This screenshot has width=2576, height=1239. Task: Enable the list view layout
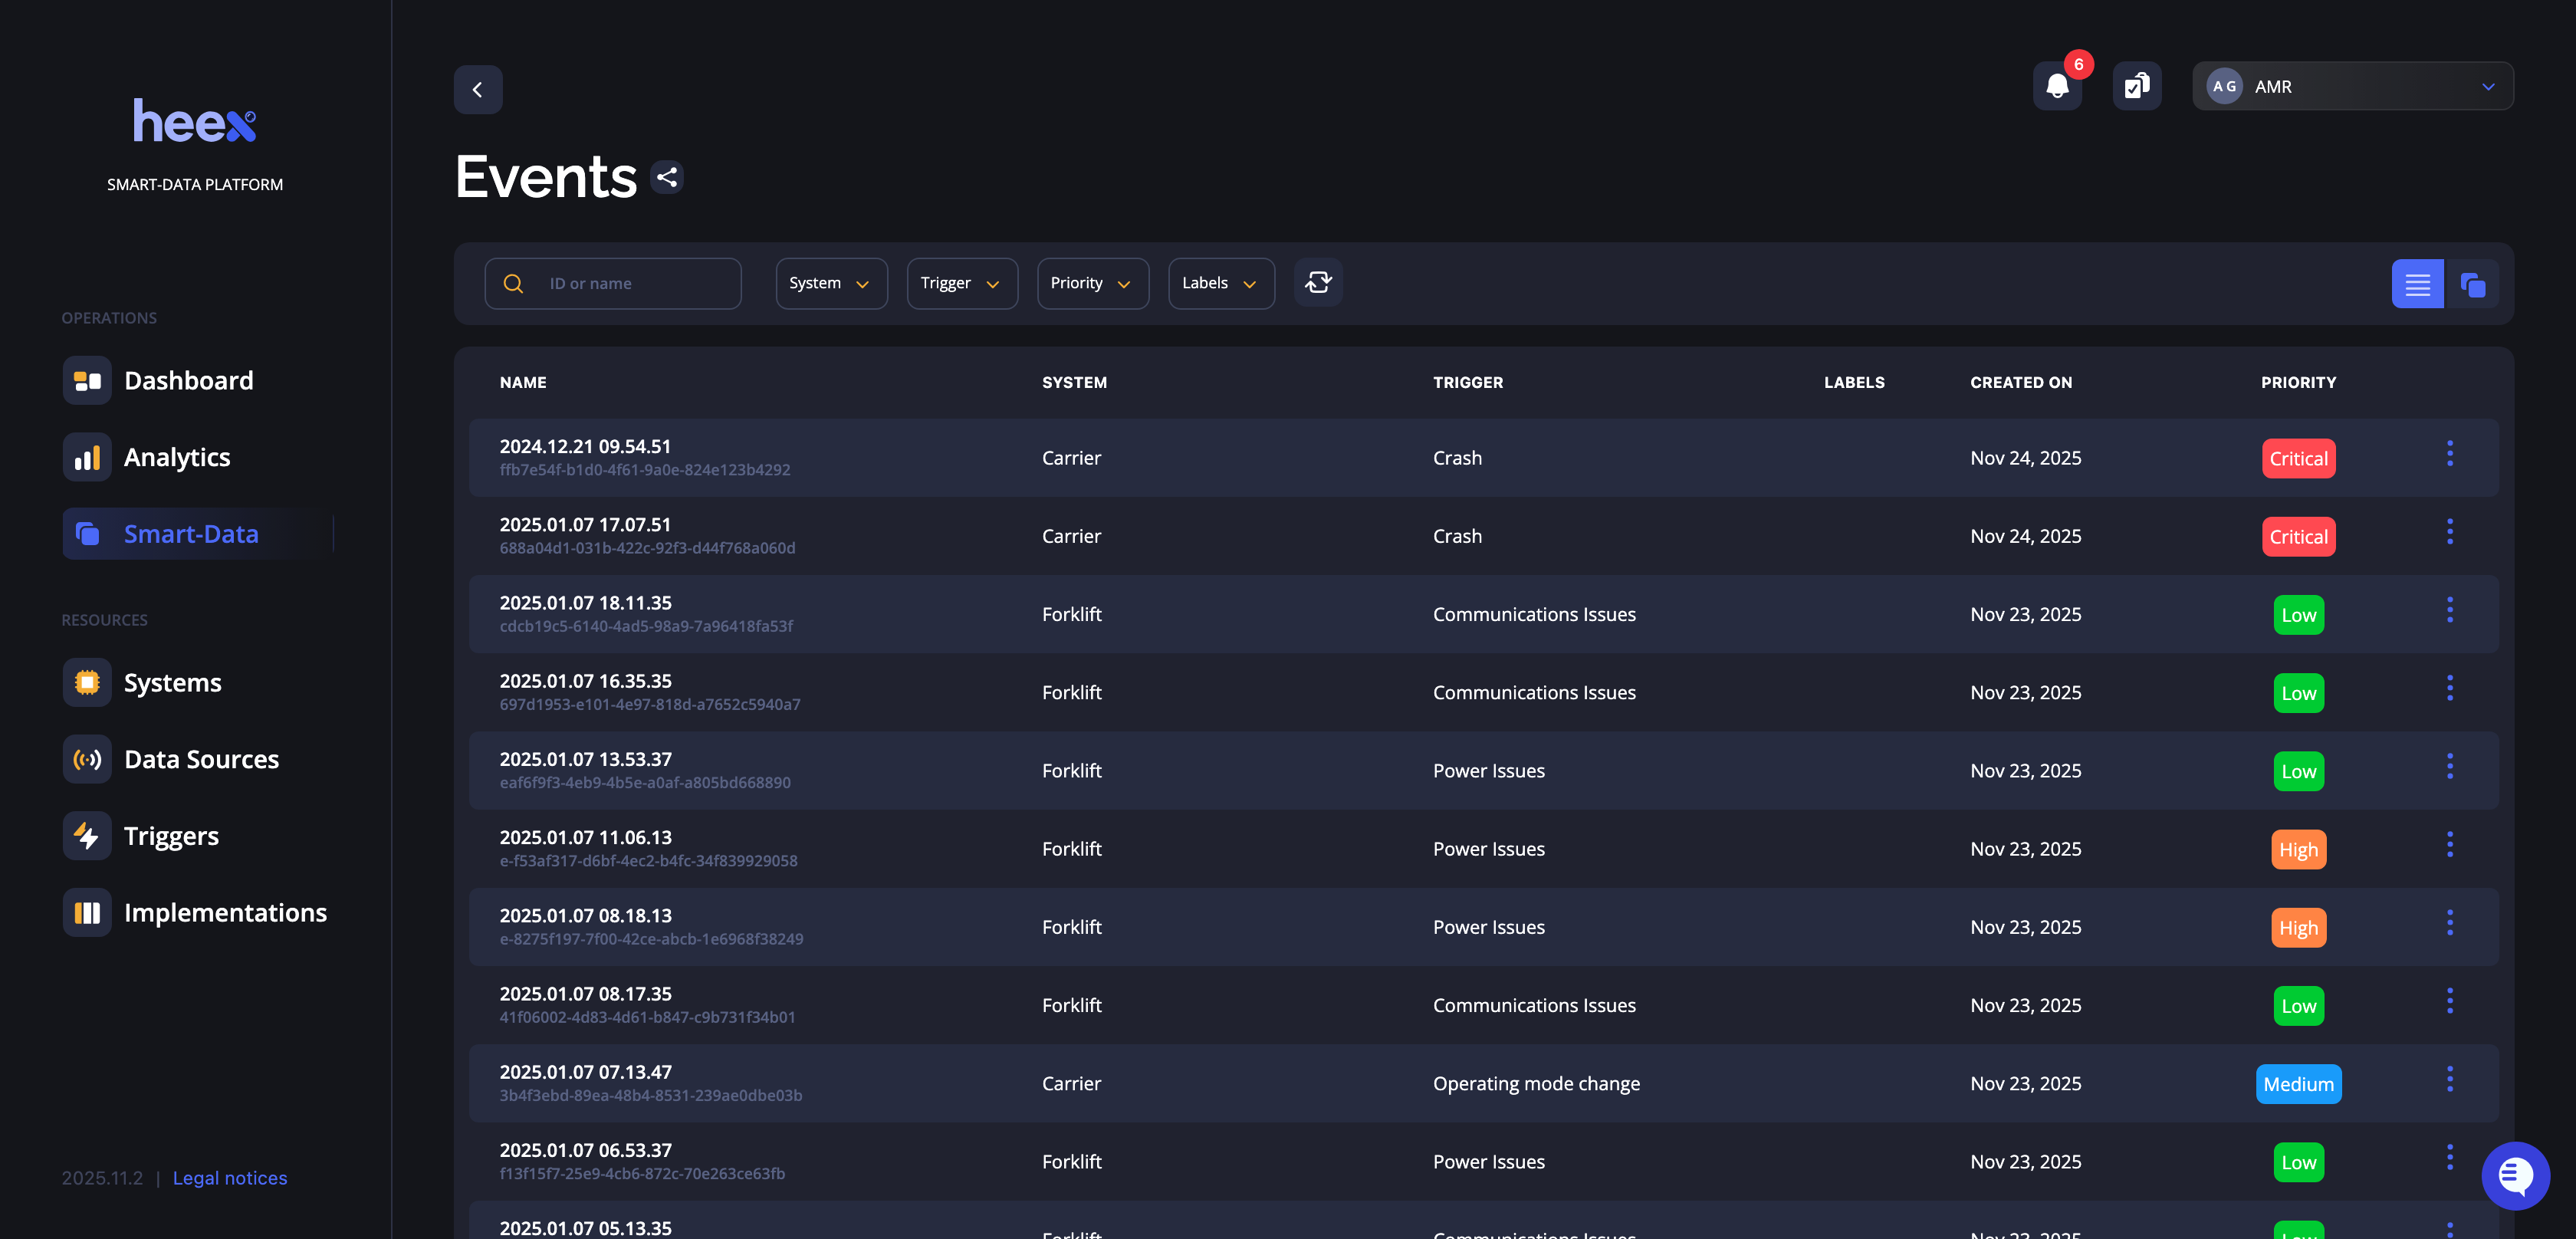pyautogui.click(x=2418, y=283)
